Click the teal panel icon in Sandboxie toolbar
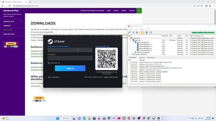Viewport: 216px width, 121px height. [x=146, y=32]
